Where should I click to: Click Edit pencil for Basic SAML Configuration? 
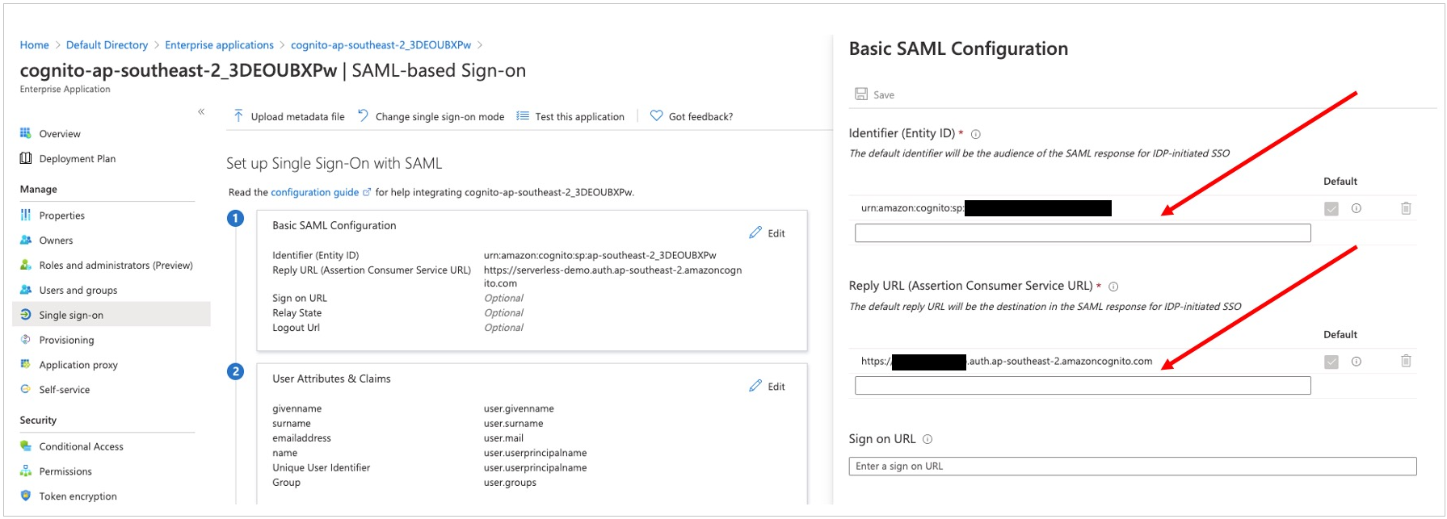(755, 233)
